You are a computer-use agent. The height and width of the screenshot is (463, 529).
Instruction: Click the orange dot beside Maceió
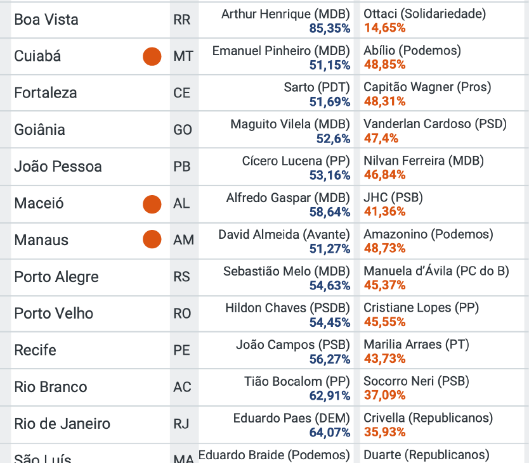pyautogui.click(x=152, y=203)
